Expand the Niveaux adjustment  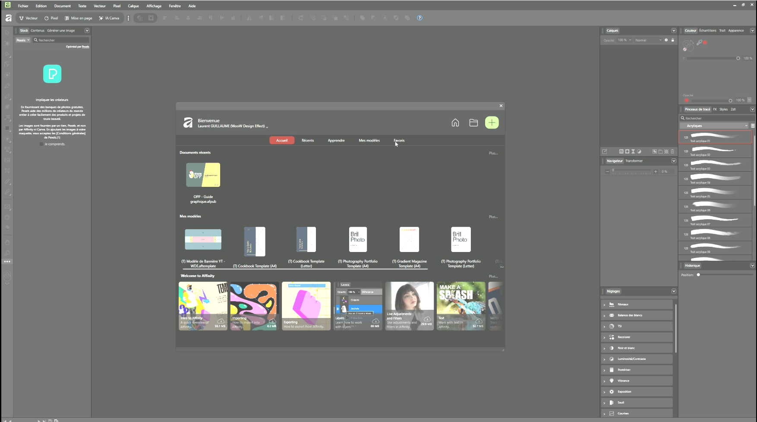(604, 305)
